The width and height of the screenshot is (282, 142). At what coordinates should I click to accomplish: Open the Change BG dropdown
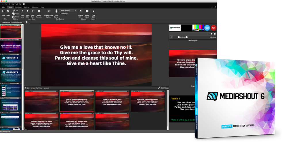(x=81, y=13)
